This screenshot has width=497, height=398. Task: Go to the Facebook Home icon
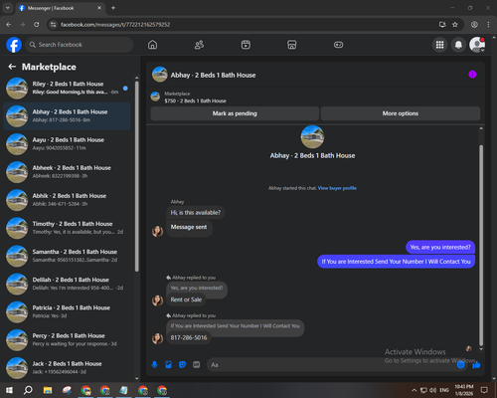(x=152, y=45)
